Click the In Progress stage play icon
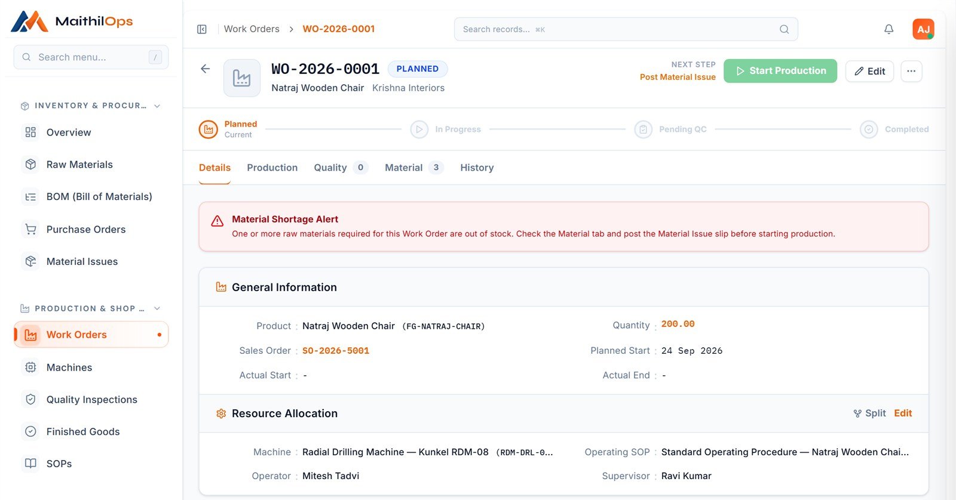 [x=419, y=129]
